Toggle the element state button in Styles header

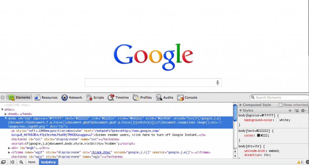point(297,111)
